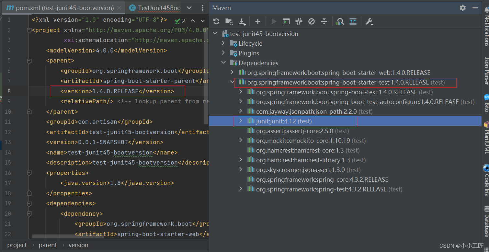The image size is (489, 252).
Task: Go to previous highlighted problem arrow
Action: point(193,21)
